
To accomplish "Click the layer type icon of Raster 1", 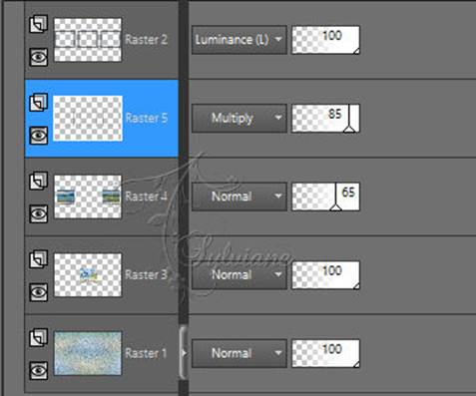I will pyautogui.click(x=39, y=337).
